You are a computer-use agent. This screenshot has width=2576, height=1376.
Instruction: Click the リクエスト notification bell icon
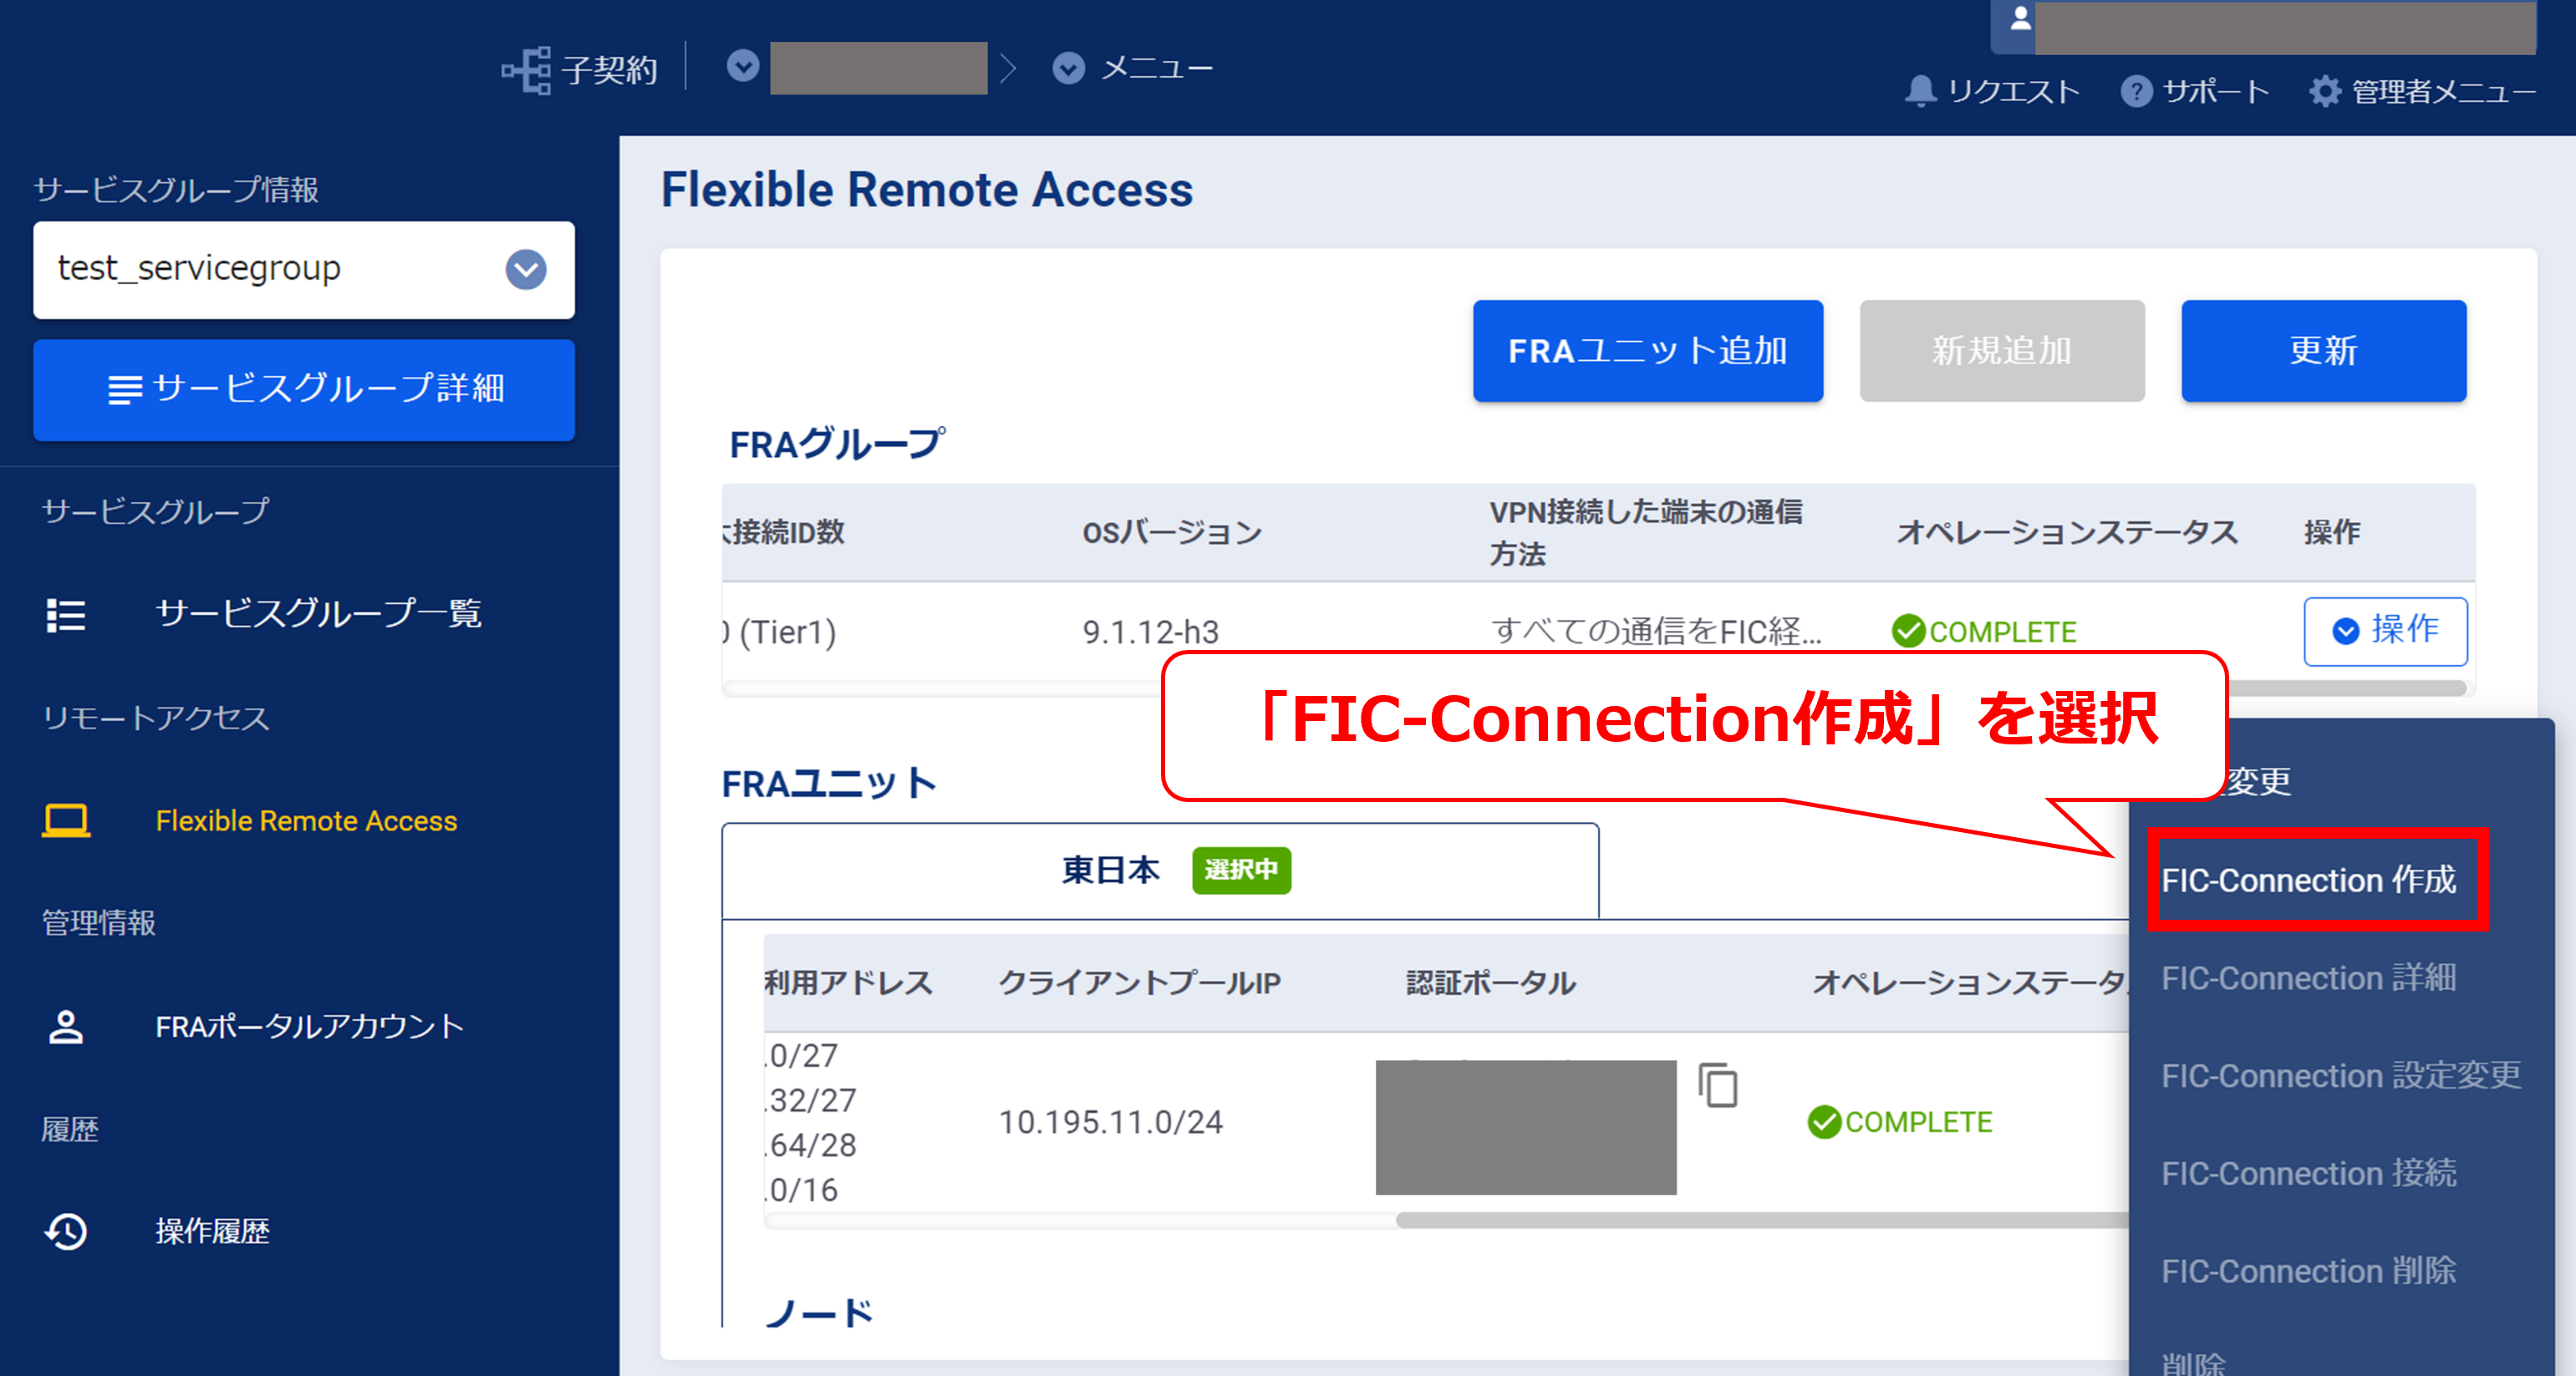1922,92
